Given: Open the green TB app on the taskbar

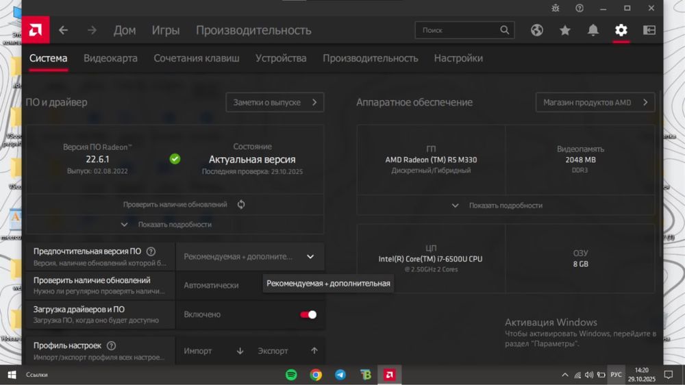Looking at the screenshot, I should coord(365,375).
